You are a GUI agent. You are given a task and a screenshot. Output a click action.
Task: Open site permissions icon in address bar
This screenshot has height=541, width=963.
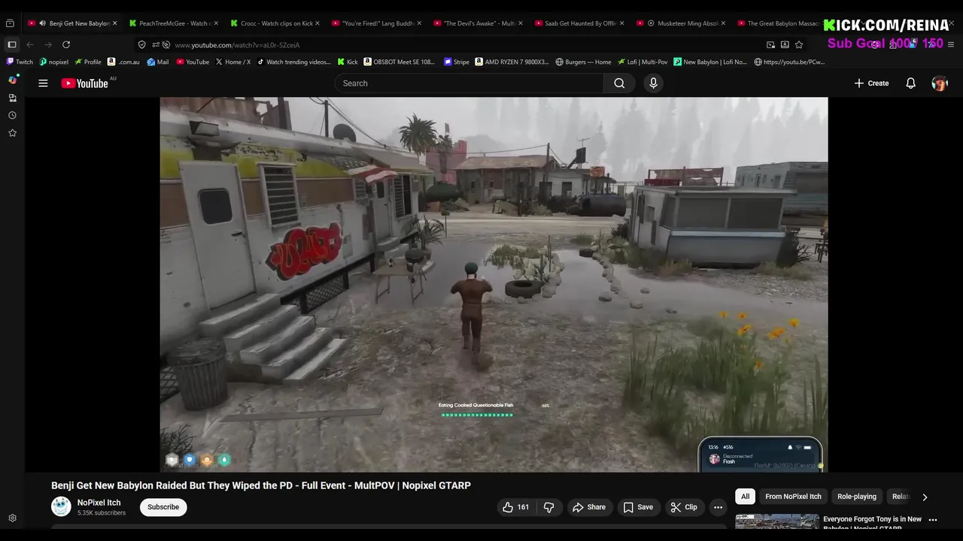156,45
